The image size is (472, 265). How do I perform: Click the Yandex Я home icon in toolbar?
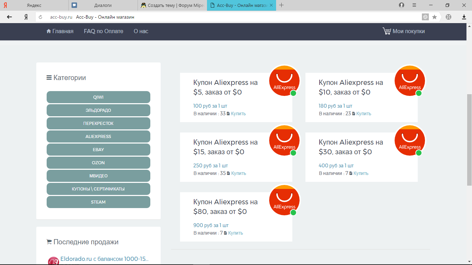pyautogui.click(x=26, y=17)
